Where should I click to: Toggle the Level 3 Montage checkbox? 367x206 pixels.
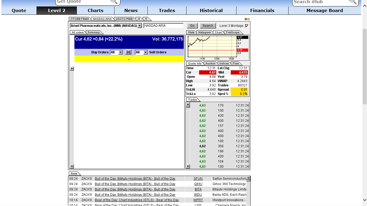pos(246,25)
